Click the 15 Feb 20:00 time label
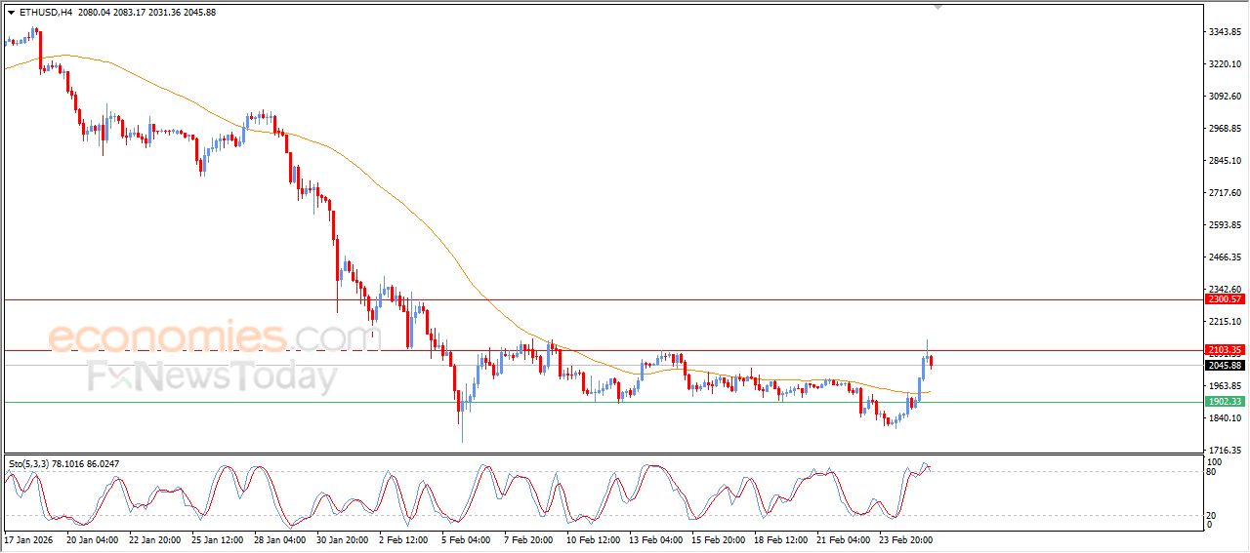The height and width of the screenshot is (553, 1250). pyautogui.click(x=717, y=538)
